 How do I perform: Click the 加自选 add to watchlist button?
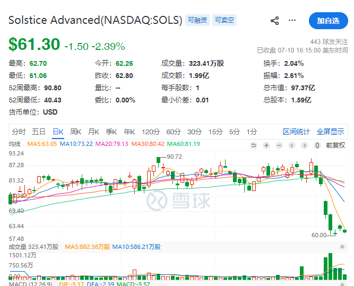coord(329,21)
